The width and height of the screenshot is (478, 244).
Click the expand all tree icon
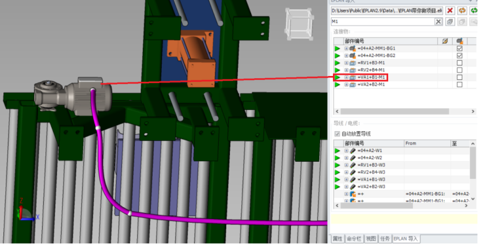coord(450,22)
